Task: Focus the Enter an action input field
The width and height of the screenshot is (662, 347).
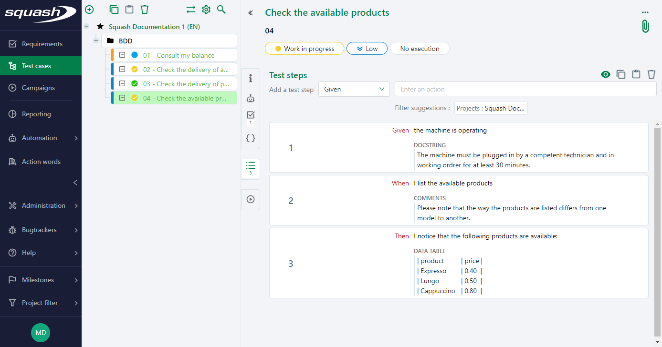Action: tap(525, 89)
